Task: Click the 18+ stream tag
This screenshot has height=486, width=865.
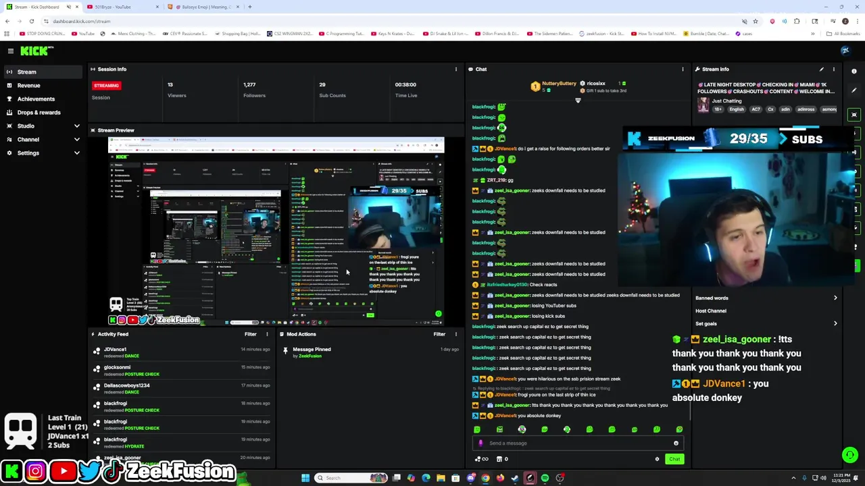Action: tap(718, 109)
